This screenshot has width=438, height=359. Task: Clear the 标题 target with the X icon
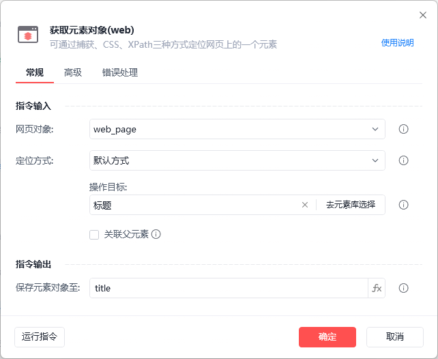point(305,205)
